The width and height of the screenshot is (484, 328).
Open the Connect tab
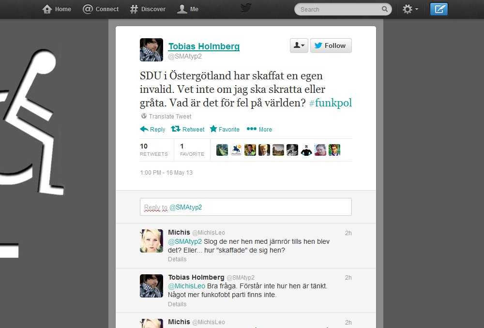[x=101, y=9]
